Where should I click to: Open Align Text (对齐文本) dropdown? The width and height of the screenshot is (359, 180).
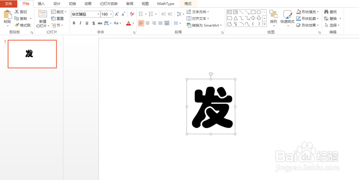[x=198, y=19]
